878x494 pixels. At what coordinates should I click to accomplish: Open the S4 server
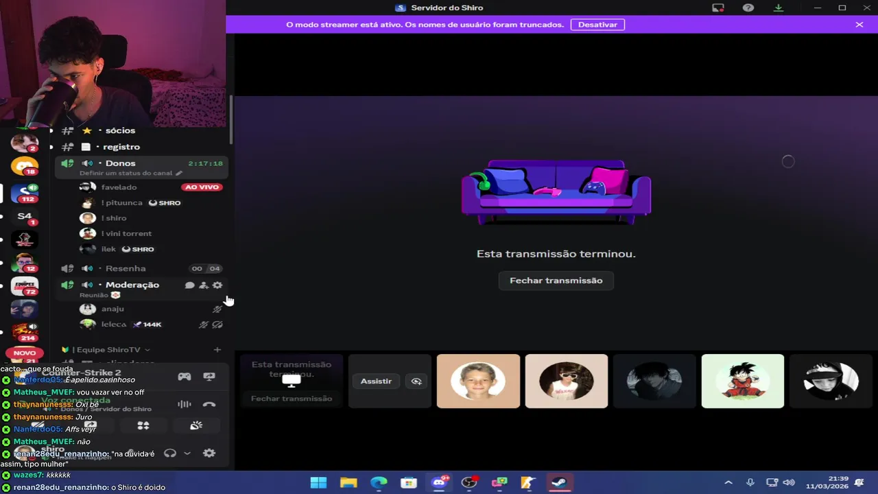[25, 217]
